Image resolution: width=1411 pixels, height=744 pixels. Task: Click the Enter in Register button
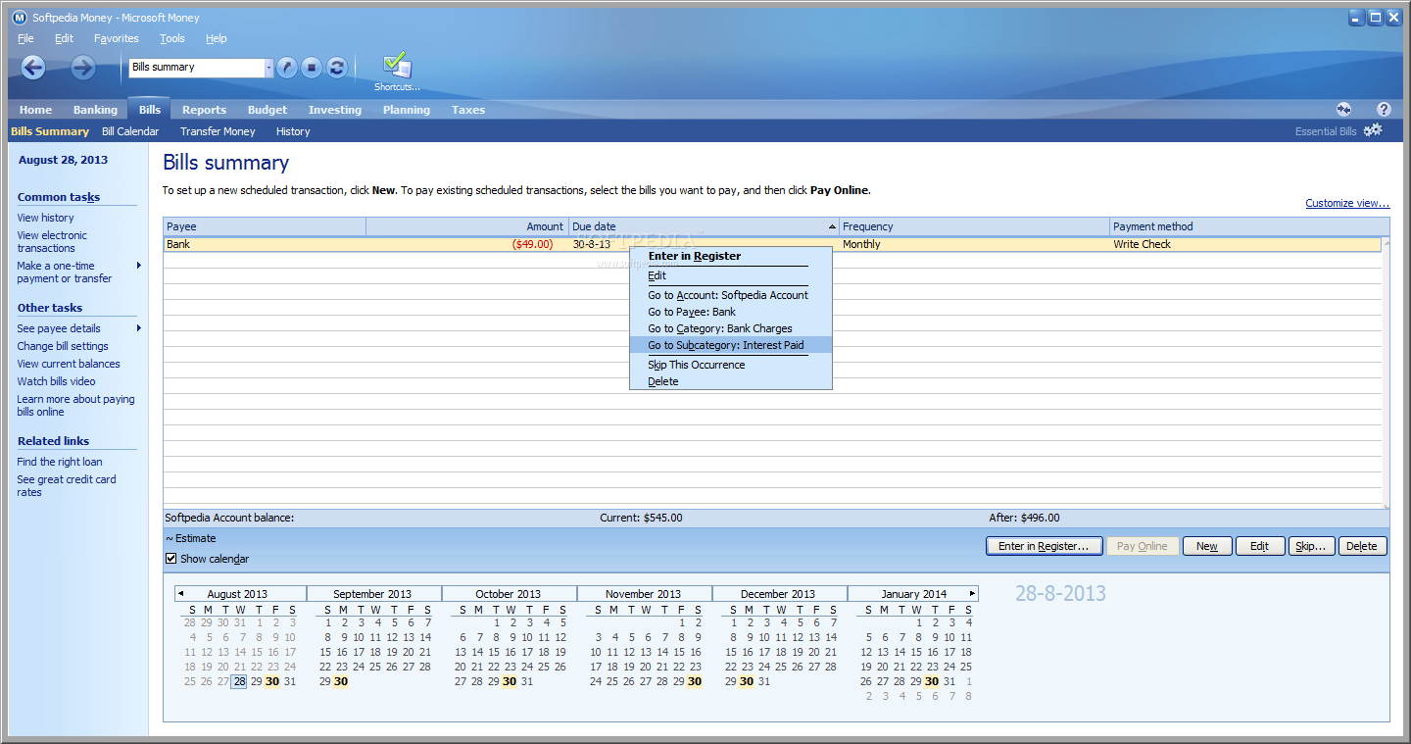pos(1043,545)
